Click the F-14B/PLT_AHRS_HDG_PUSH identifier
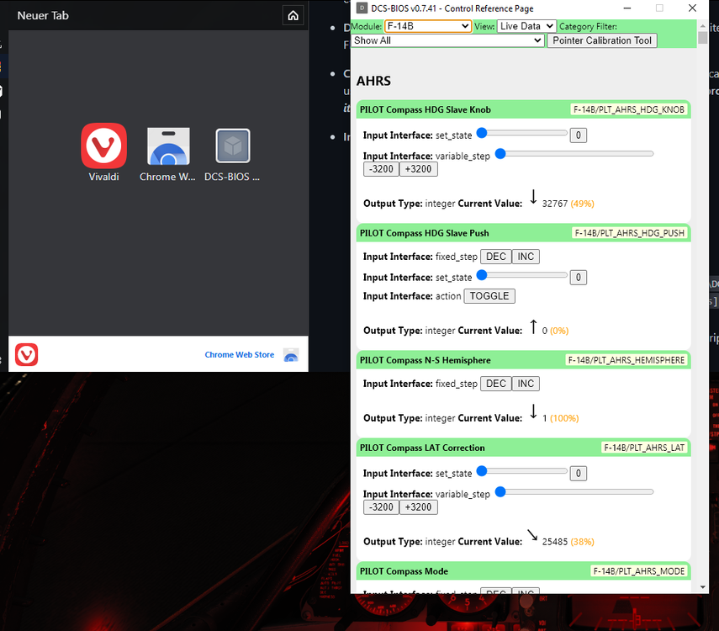 629,233
